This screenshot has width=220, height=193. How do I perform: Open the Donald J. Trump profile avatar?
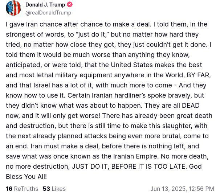pyautogui.click(x=13, y=8)
